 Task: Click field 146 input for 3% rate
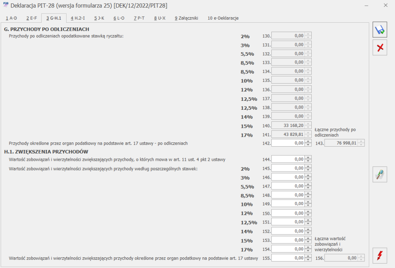(x=288, y=177)
